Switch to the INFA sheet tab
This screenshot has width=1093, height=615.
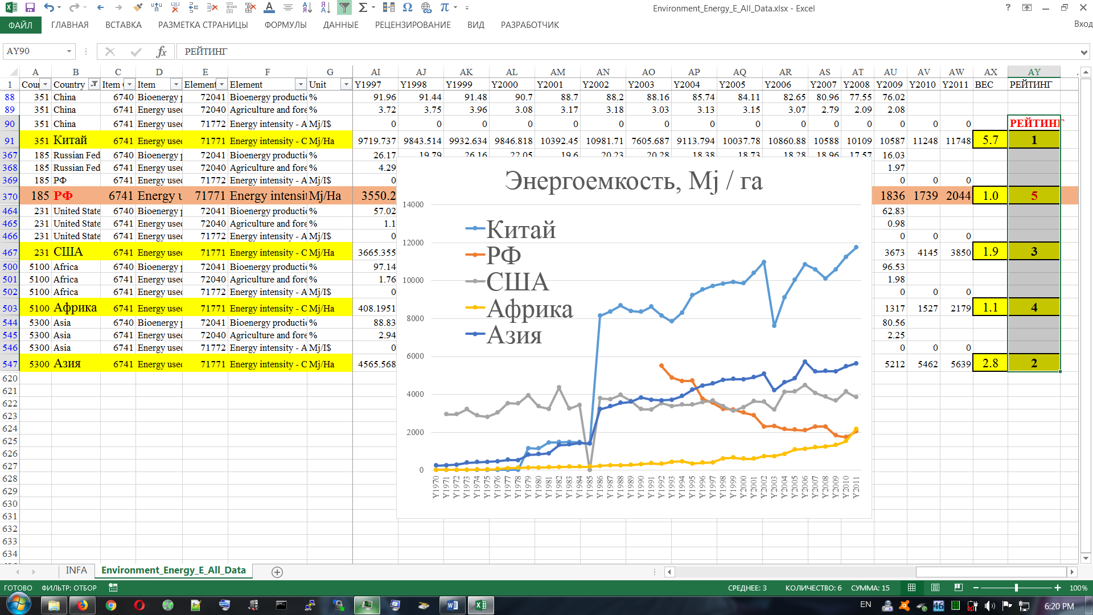76,571
